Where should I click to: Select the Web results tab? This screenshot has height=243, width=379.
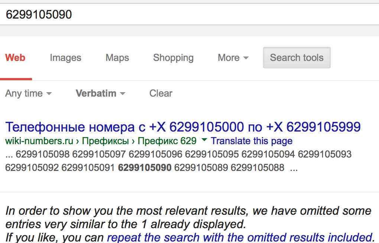click(15, 58)
